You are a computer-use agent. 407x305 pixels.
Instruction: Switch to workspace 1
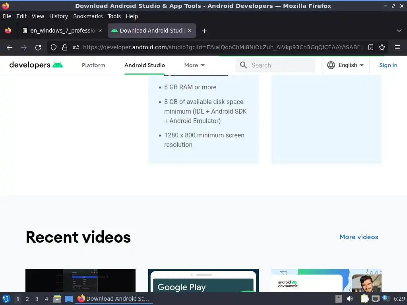[17, 299]
